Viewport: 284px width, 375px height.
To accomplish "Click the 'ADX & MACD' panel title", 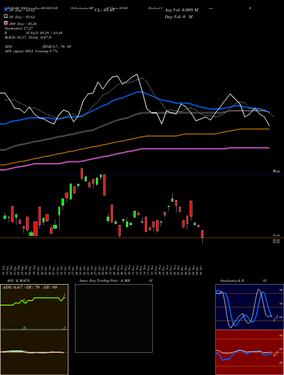I will 18,281.
